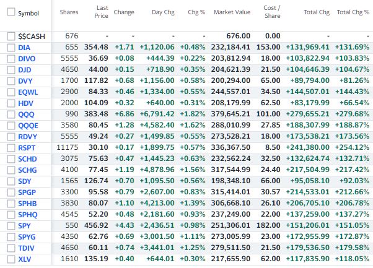373x268 pixels.
Task: Sort by the Market Value column header
Action: pyautogui.click(x=232, y=12)
